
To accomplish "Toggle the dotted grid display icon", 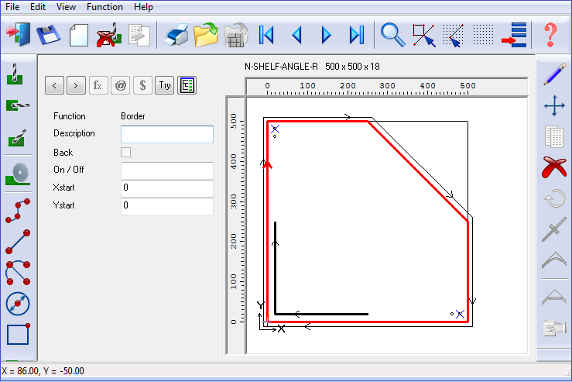I will tap(483, 35).
